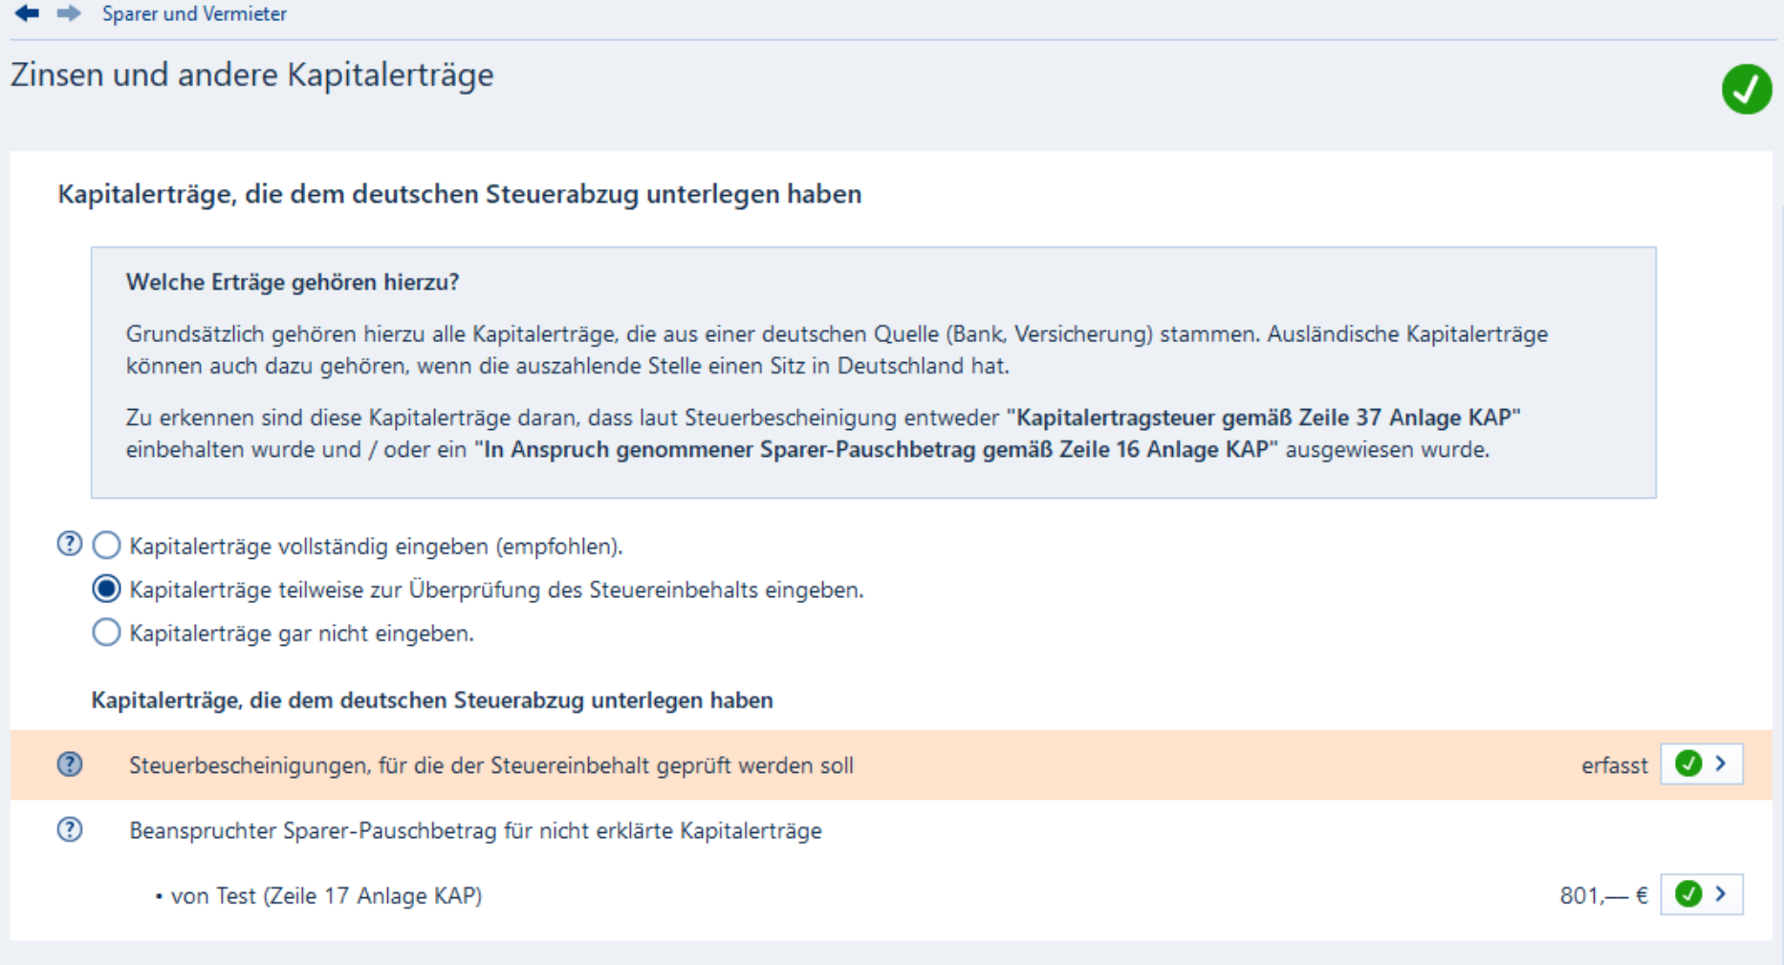Image resolution: width=1784 pixels, height=965 pixels.
Task: Click the large green status checkmark
Action: 1746,89
